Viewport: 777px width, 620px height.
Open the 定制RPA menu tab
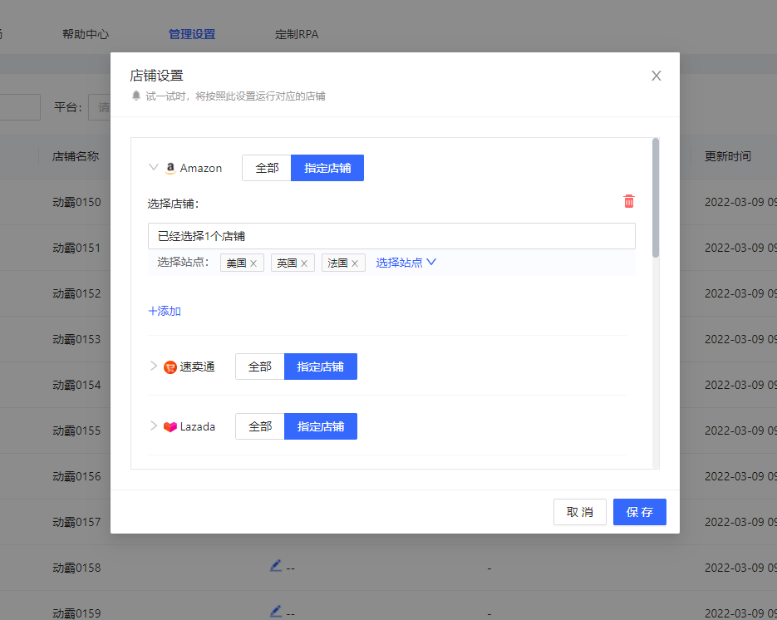[x=297, y=34]
